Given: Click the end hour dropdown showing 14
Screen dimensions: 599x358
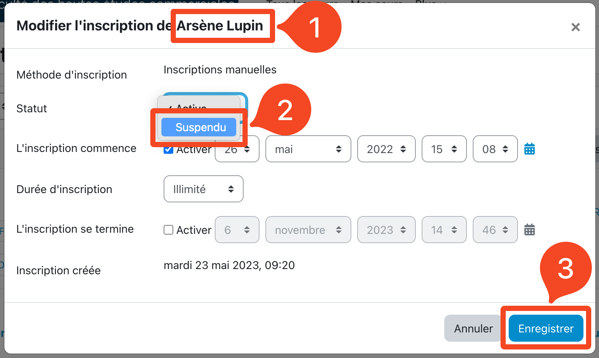Looking at the screenshot, I should coord(444,230).
